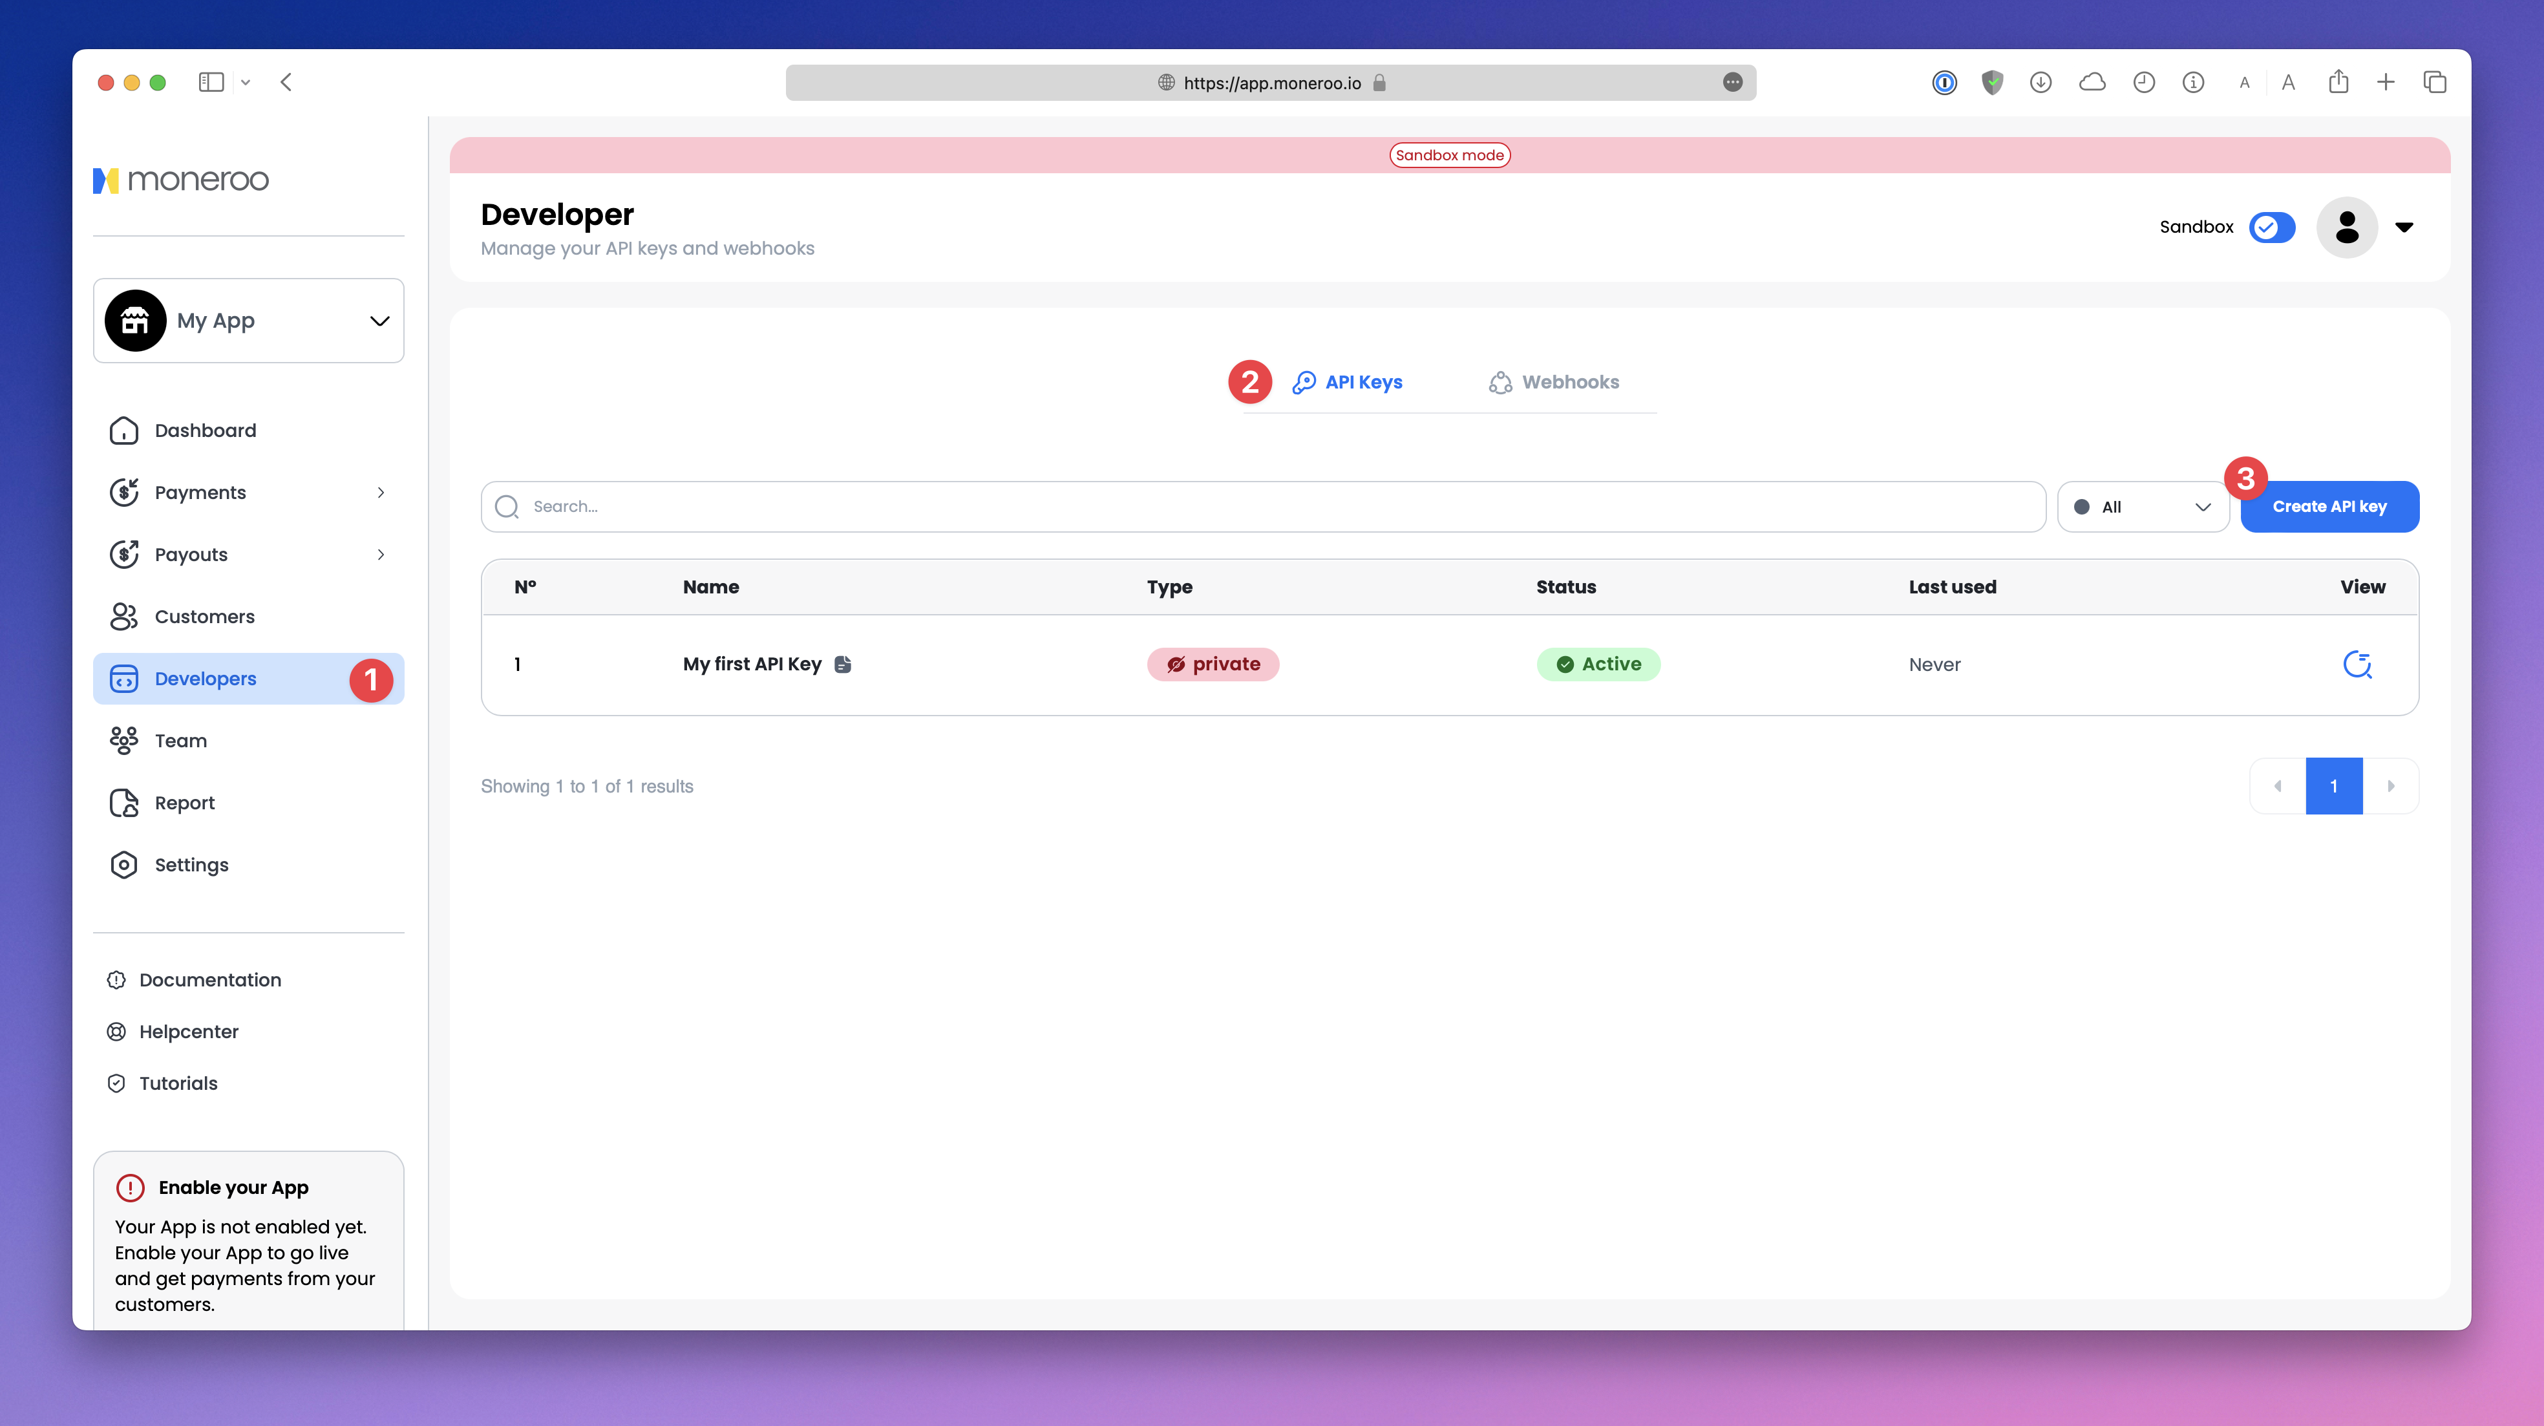Image resolution: width=2544 pixels, height=1426 pixels.
Task: Open the key details view icon
Action: 2357,665
